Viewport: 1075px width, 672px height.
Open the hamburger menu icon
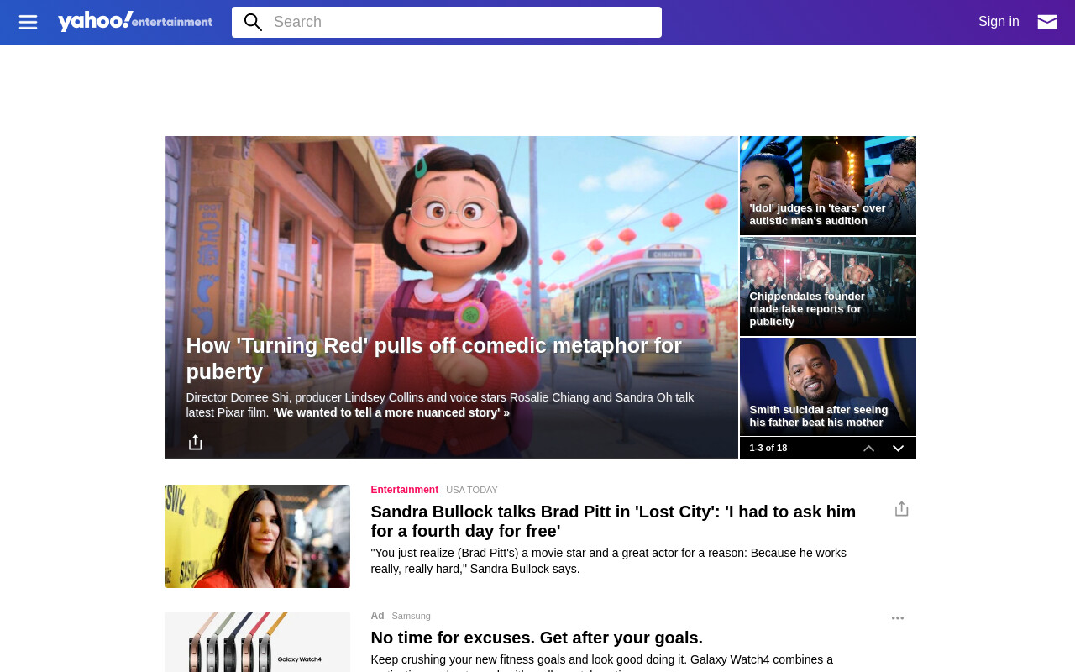pyautogui.click(x=28, y=22)
